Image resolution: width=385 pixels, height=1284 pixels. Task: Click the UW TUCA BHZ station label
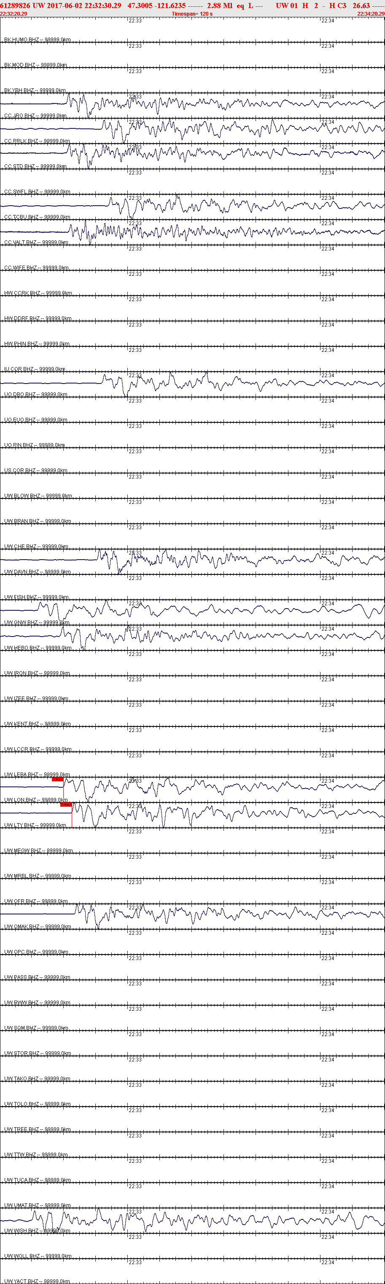37,1180
